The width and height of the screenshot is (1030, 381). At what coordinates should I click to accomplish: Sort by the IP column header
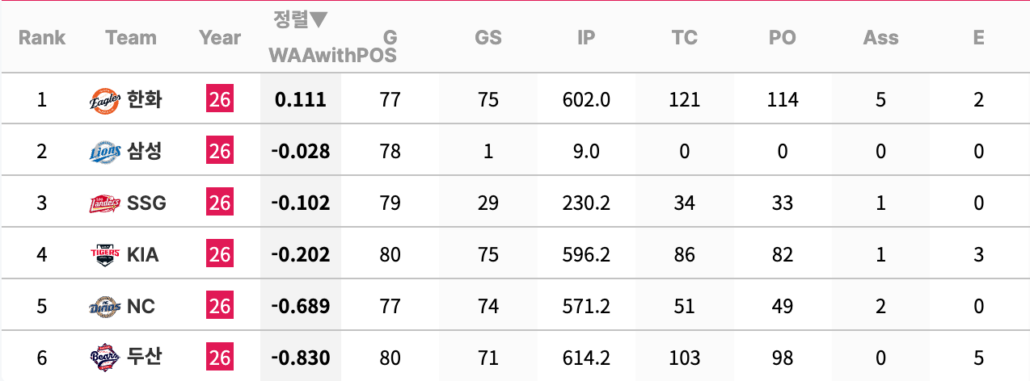[x=586, y=37]
